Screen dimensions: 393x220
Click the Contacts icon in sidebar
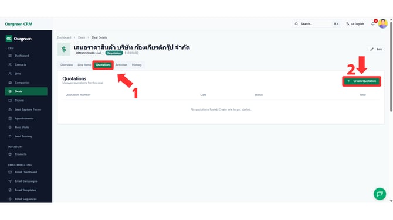10,64
